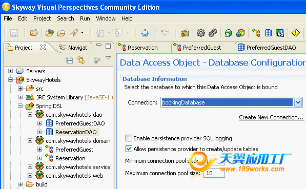Click the double gears toolbar icon

click(x=213, y=33)
